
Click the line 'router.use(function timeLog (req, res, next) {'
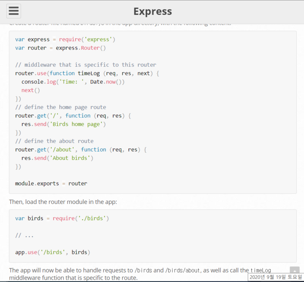pos(87,73)
